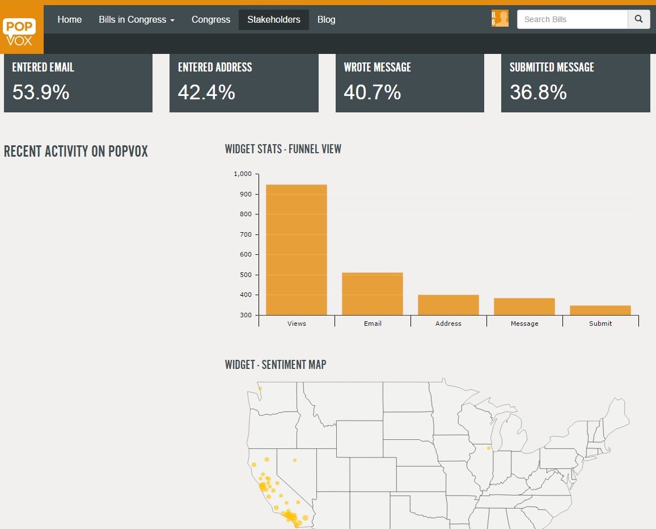Image resolution: width=656 pixels, height=529 pixels.
Task: Expand the Bills in Congress dropdown
Action: [137, 20]
